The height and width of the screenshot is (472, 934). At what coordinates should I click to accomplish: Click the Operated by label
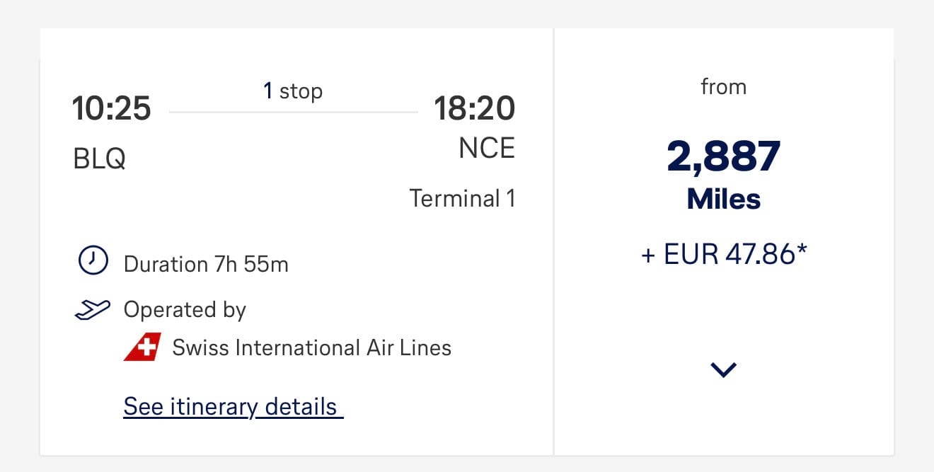tap(185, 310)
